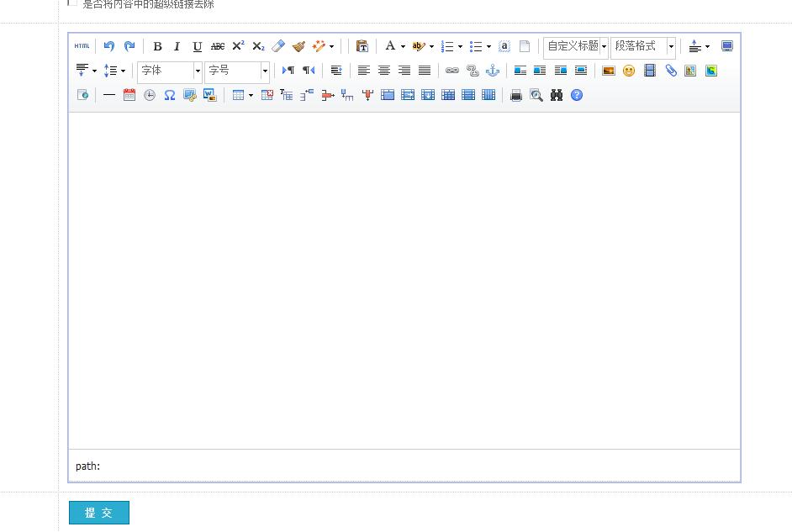Image resolution: width=792 pixels, height=532 pixels.
Task: Insert a hyperlink with chain icon
Action: (452, 71)
